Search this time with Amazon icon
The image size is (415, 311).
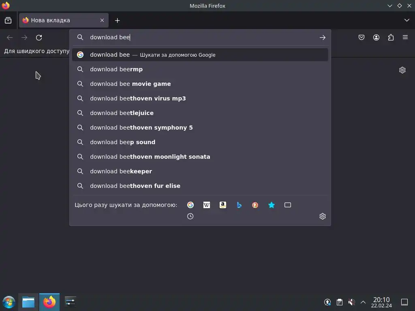coord(223,205)
